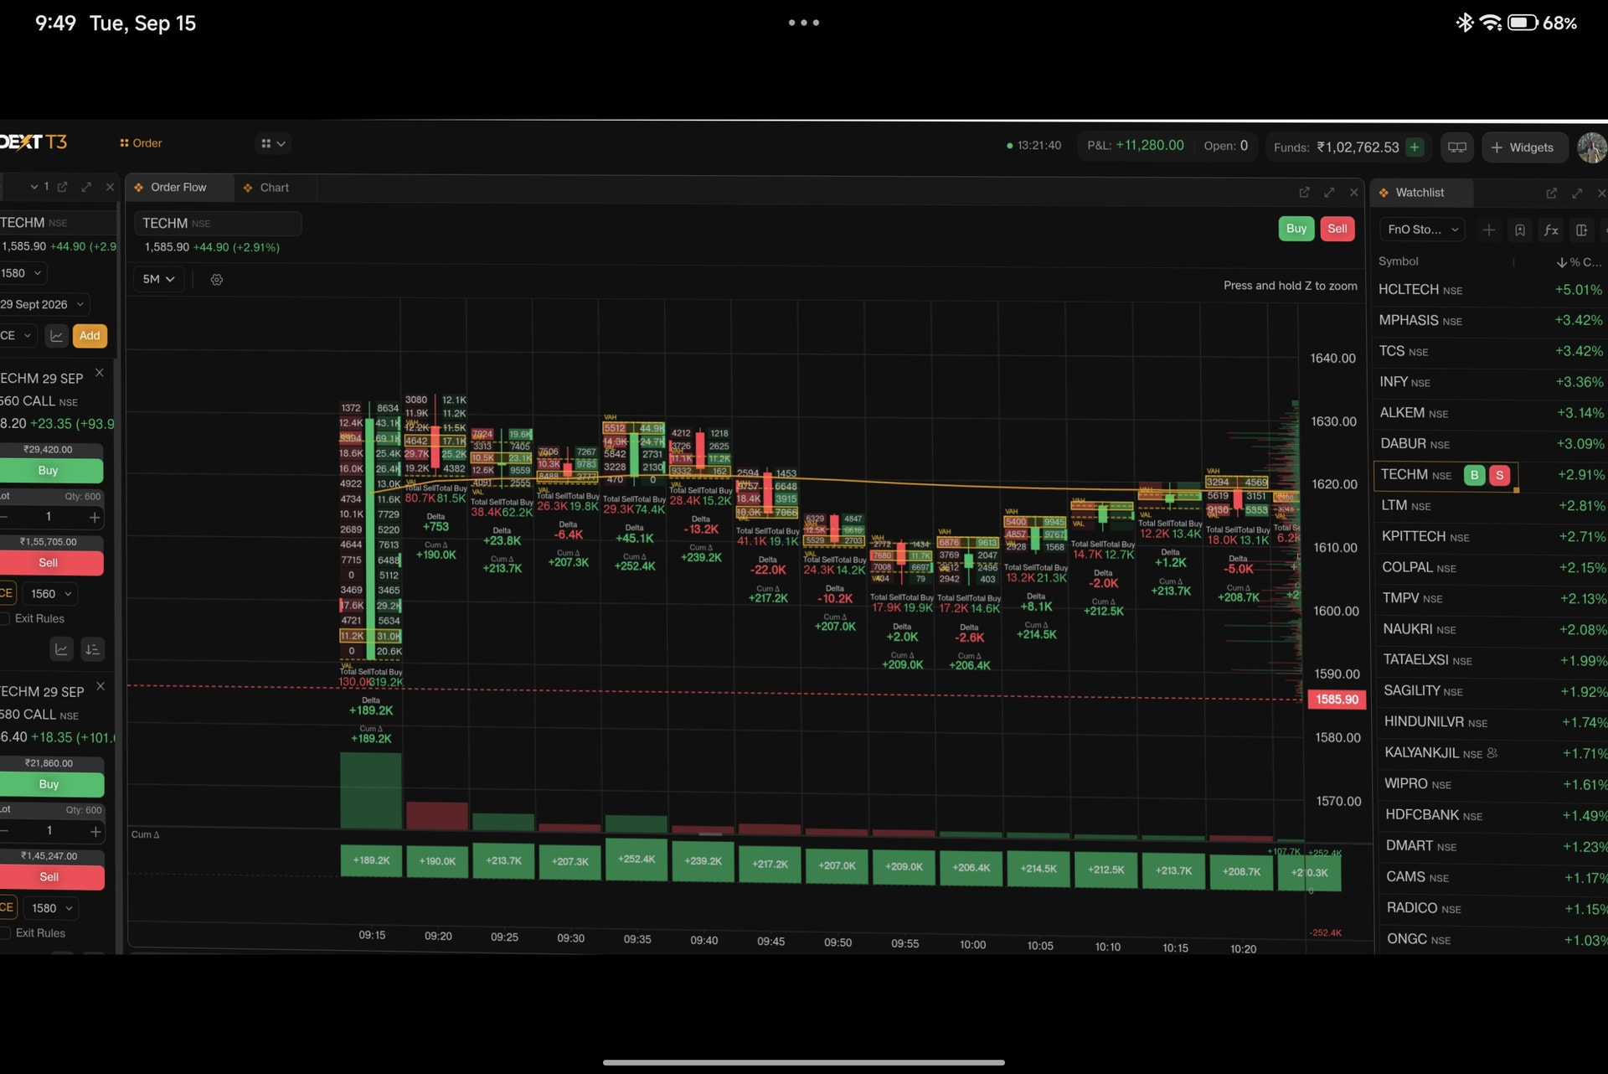The height and width of the screenshot is (1074, 1608).
Task: Click the B buy badge on TECHM row
Action: point(1474,475)
